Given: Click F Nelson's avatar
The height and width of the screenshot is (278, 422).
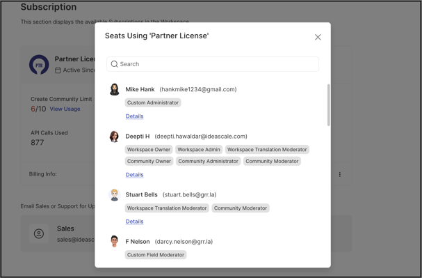Looking at the screenshot, I should pyautogui.click(x=115, y=241).
